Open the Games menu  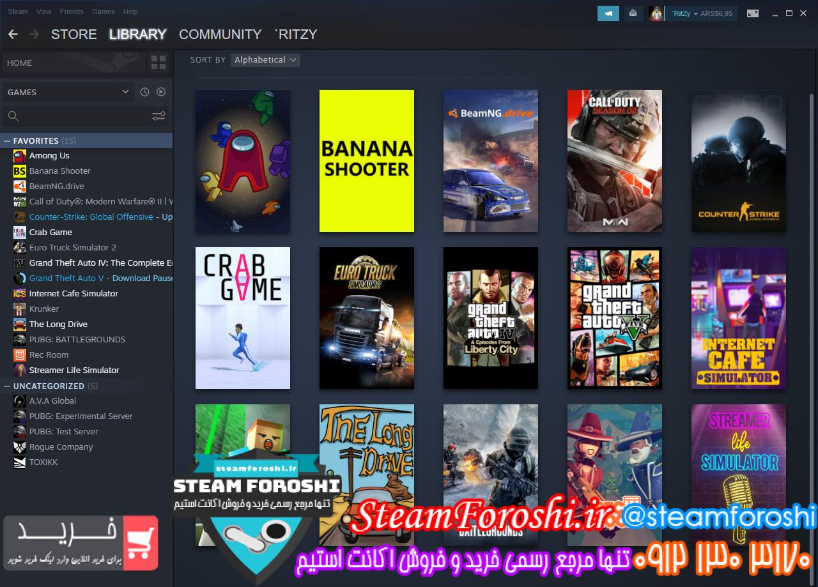pos(104,11)
